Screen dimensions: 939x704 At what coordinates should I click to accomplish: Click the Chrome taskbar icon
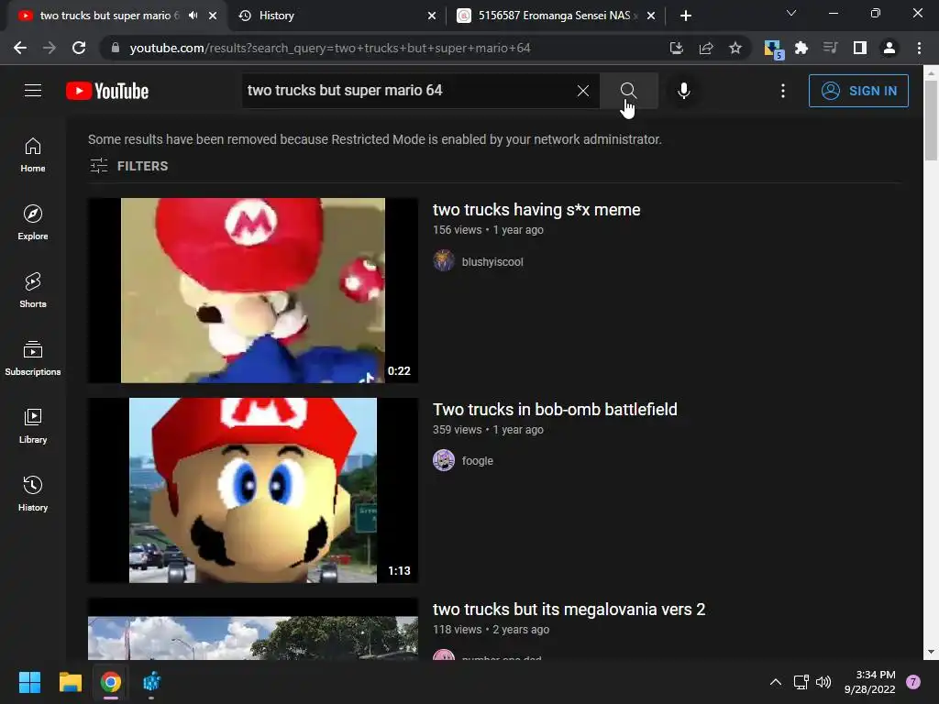pos(111,682)
